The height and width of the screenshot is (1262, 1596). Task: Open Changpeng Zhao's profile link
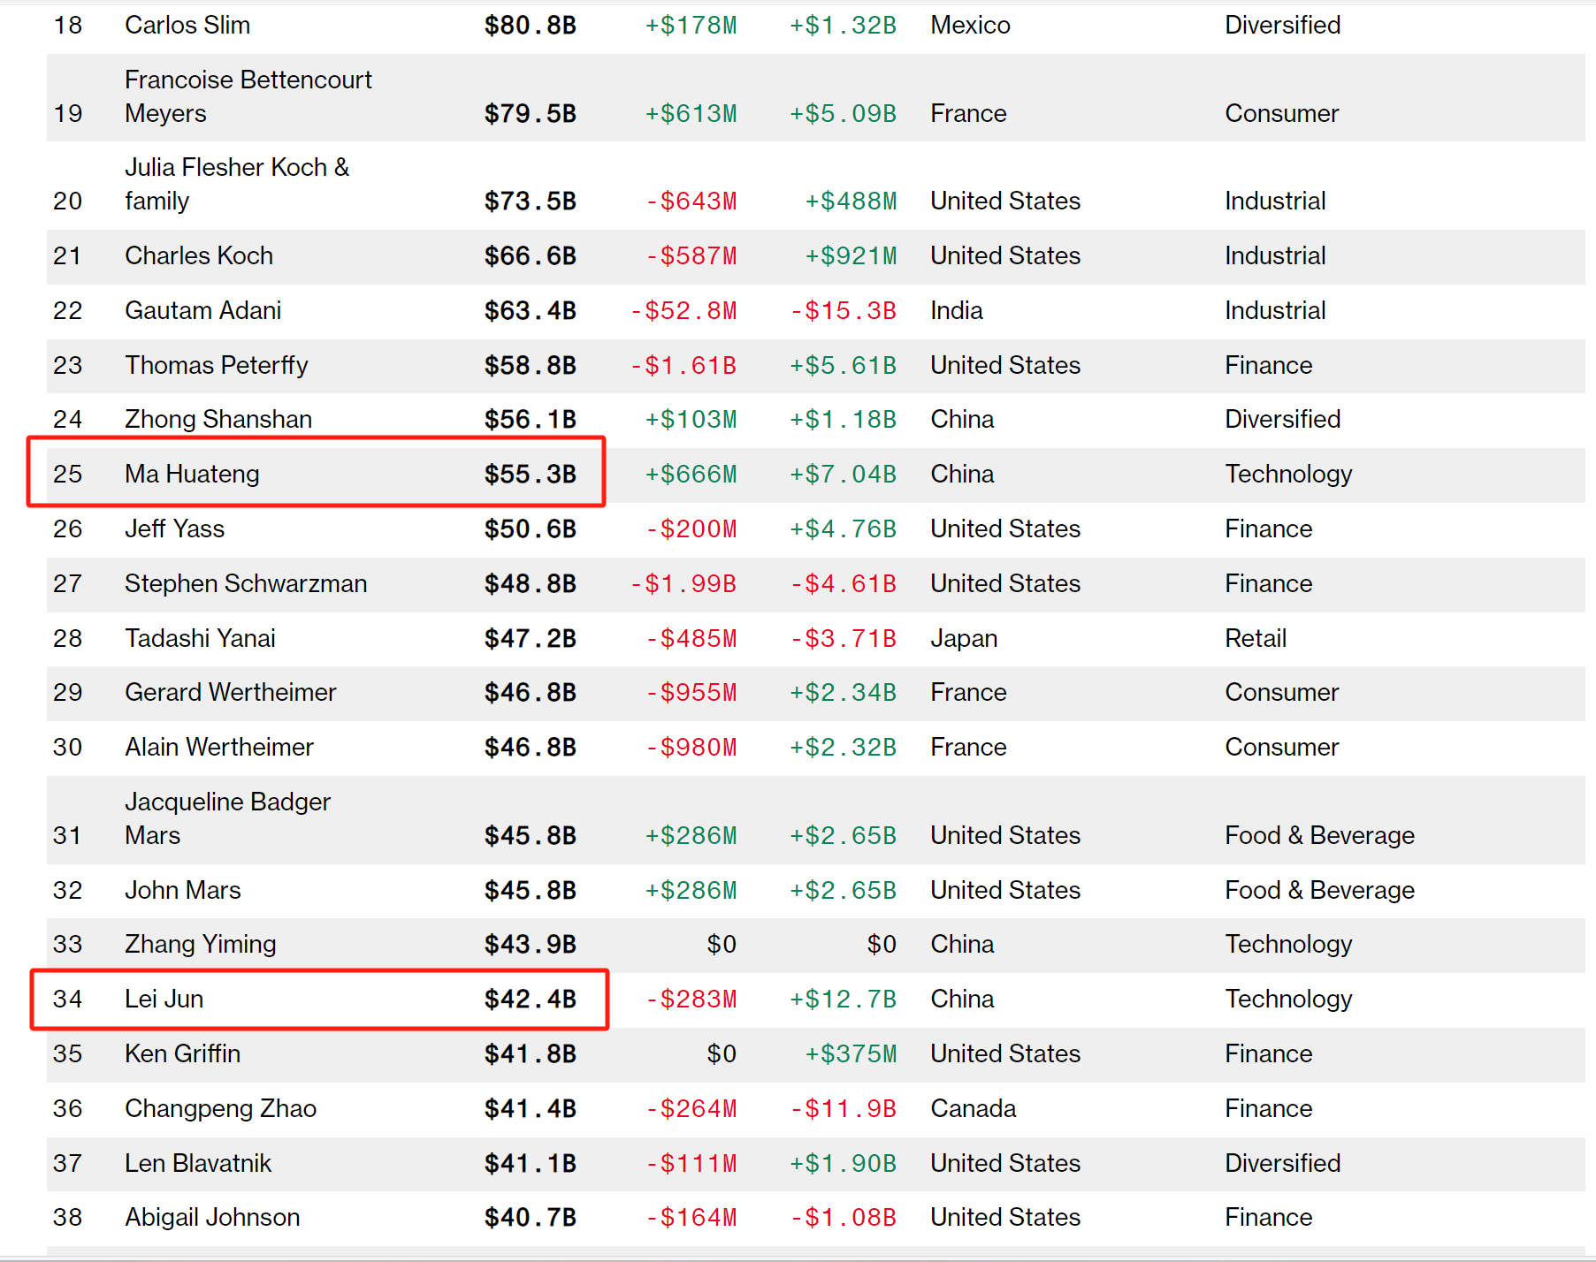[x=220, y=1109]
